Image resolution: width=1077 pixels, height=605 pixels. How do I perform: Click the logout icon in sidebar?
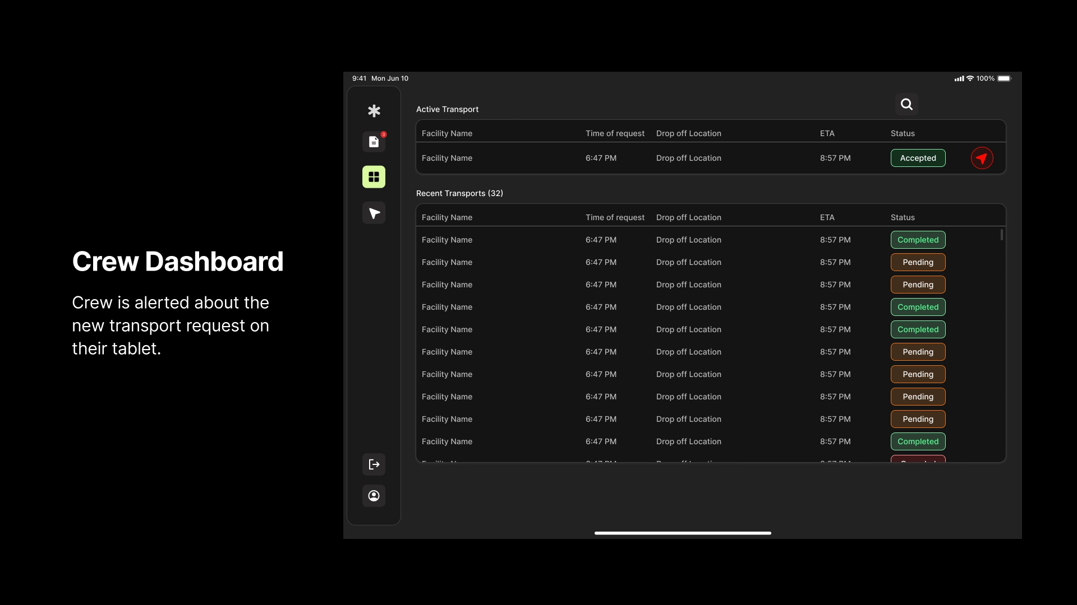tap(374, 464)
